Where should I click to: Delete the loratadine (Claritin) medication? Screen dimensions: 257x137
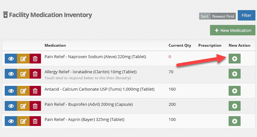[35, 74]
